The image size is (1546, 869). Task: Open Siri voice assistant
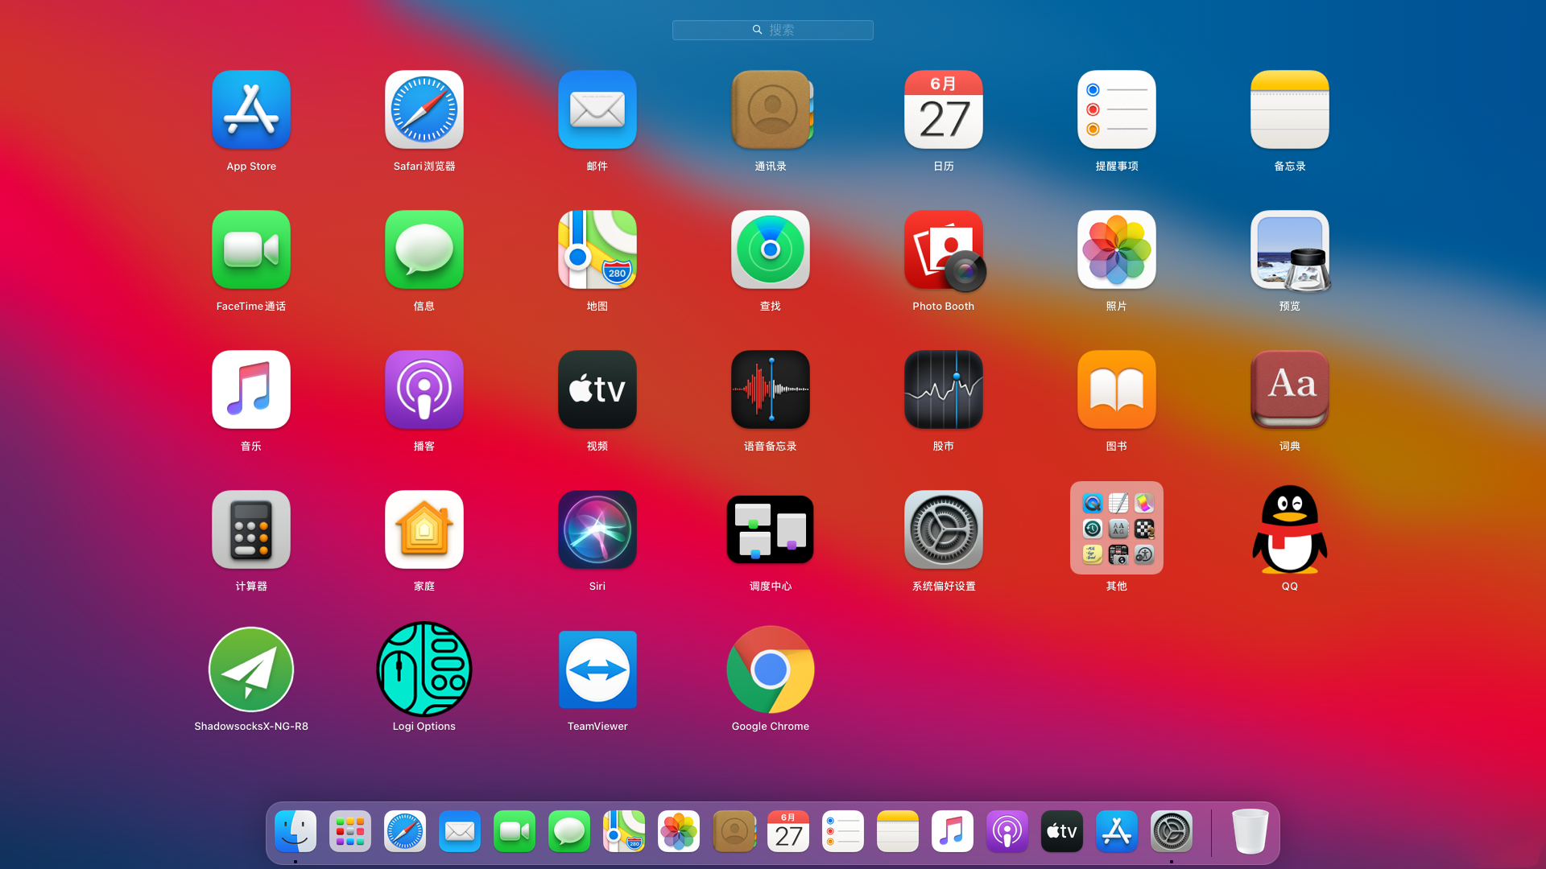(x=597, y=529)
